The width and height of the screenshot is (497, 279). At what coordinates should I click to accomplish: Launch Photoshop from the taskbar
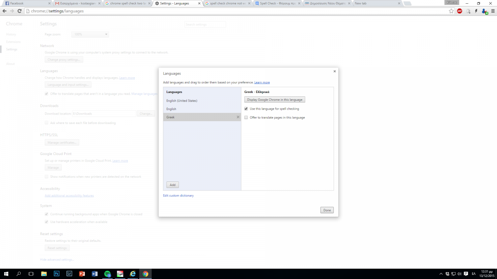click(56, 274)
